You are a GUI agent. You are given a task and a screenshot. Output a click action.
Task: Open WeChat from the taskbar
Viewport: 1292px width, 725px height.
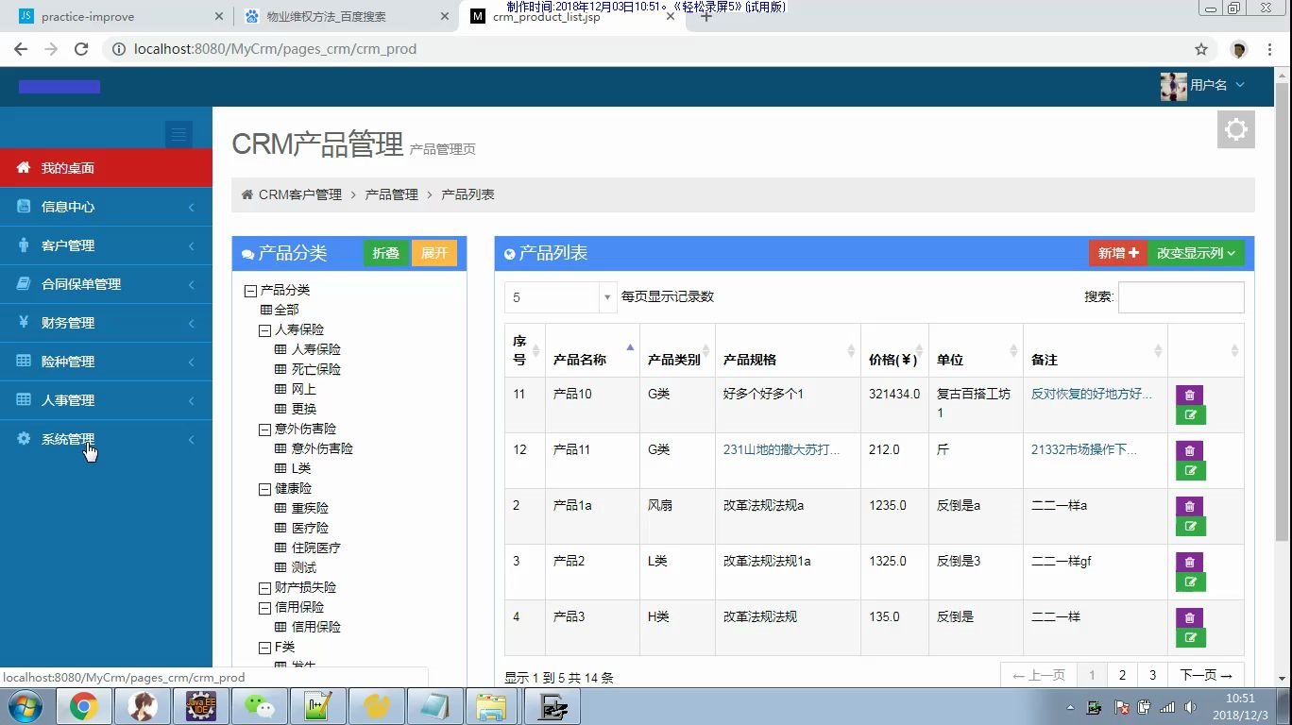pos(261,705)
